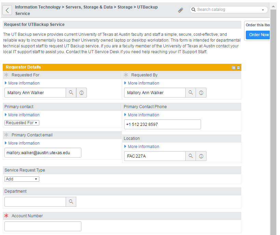The height and width of the screenshot is (235, 280).
Task: Open lookup magnifier for Requested For
Action: tap(71, 93)
